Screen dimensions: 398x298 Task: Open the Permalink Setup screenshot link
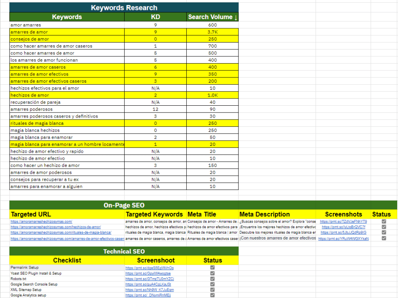(x=150, y=268)
